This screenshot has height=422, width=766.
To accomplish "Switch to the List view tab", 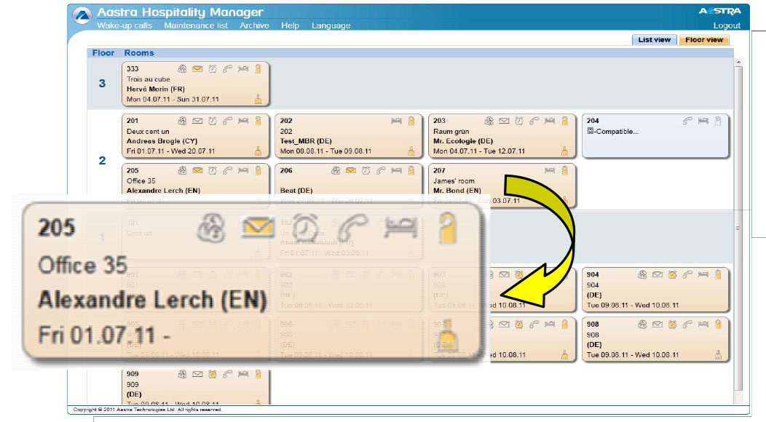I will coord(654,39).
